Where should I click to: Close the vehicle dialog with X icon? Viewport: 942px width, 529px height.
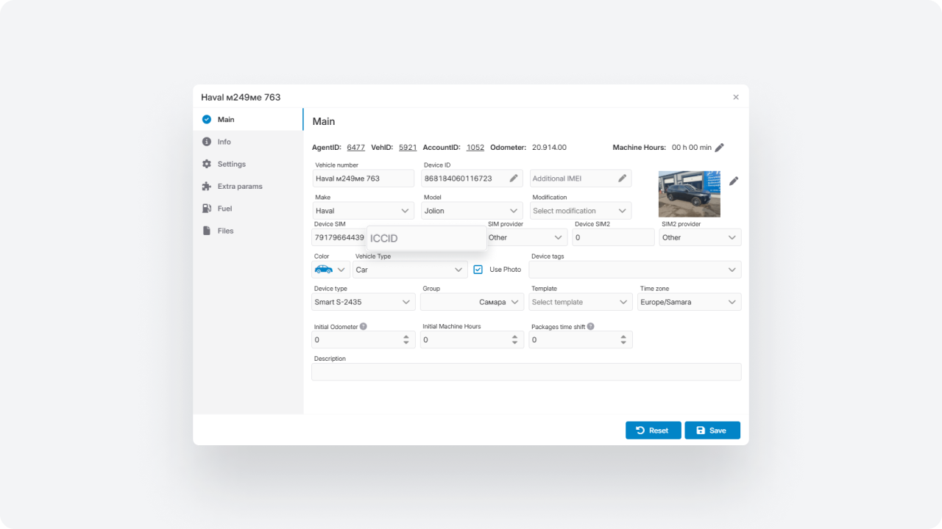pyautogui.click(x=736, y=97)
